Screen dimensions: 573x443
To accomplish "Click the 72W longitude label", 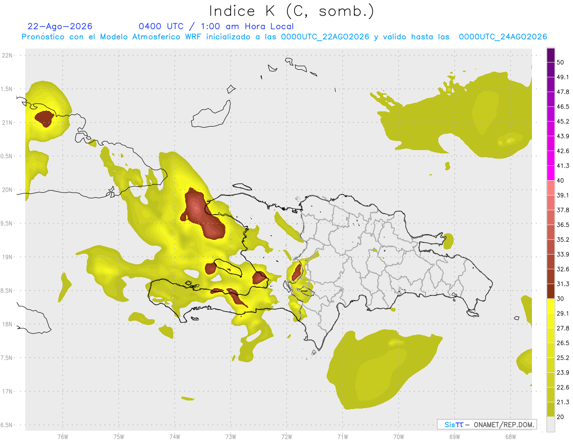I will tap(286, 436).
